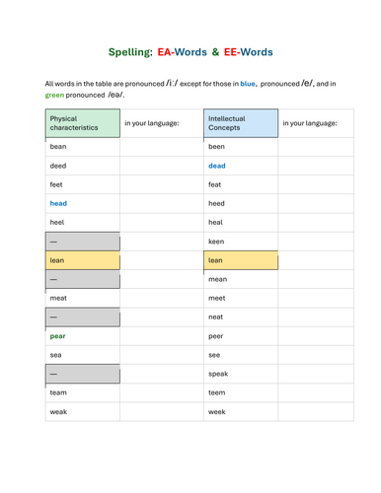Viewport: 381px width, 493px height.
Task: Click the green word 'green' in the intro
Action: 54,96
